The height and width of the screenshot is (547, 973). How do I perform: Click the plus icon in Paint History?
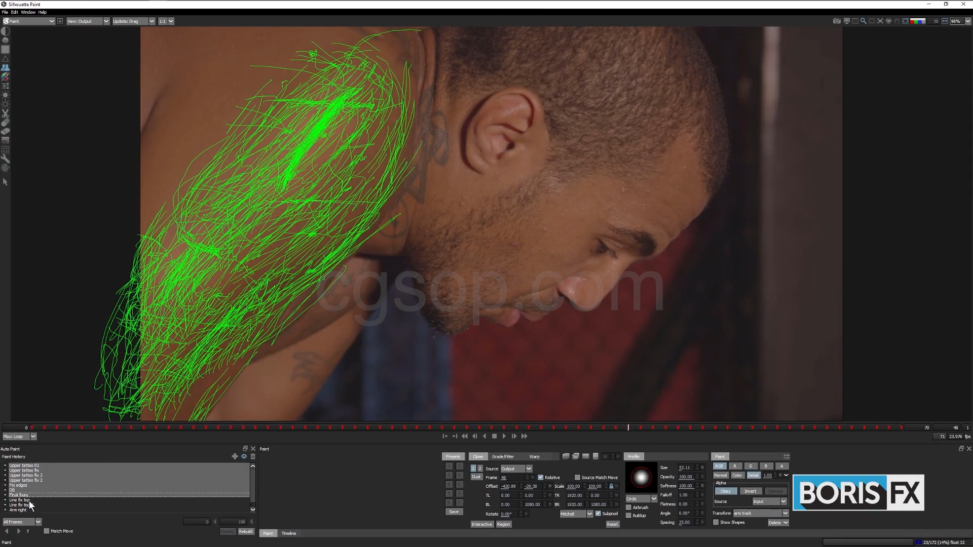coord(235,456)
